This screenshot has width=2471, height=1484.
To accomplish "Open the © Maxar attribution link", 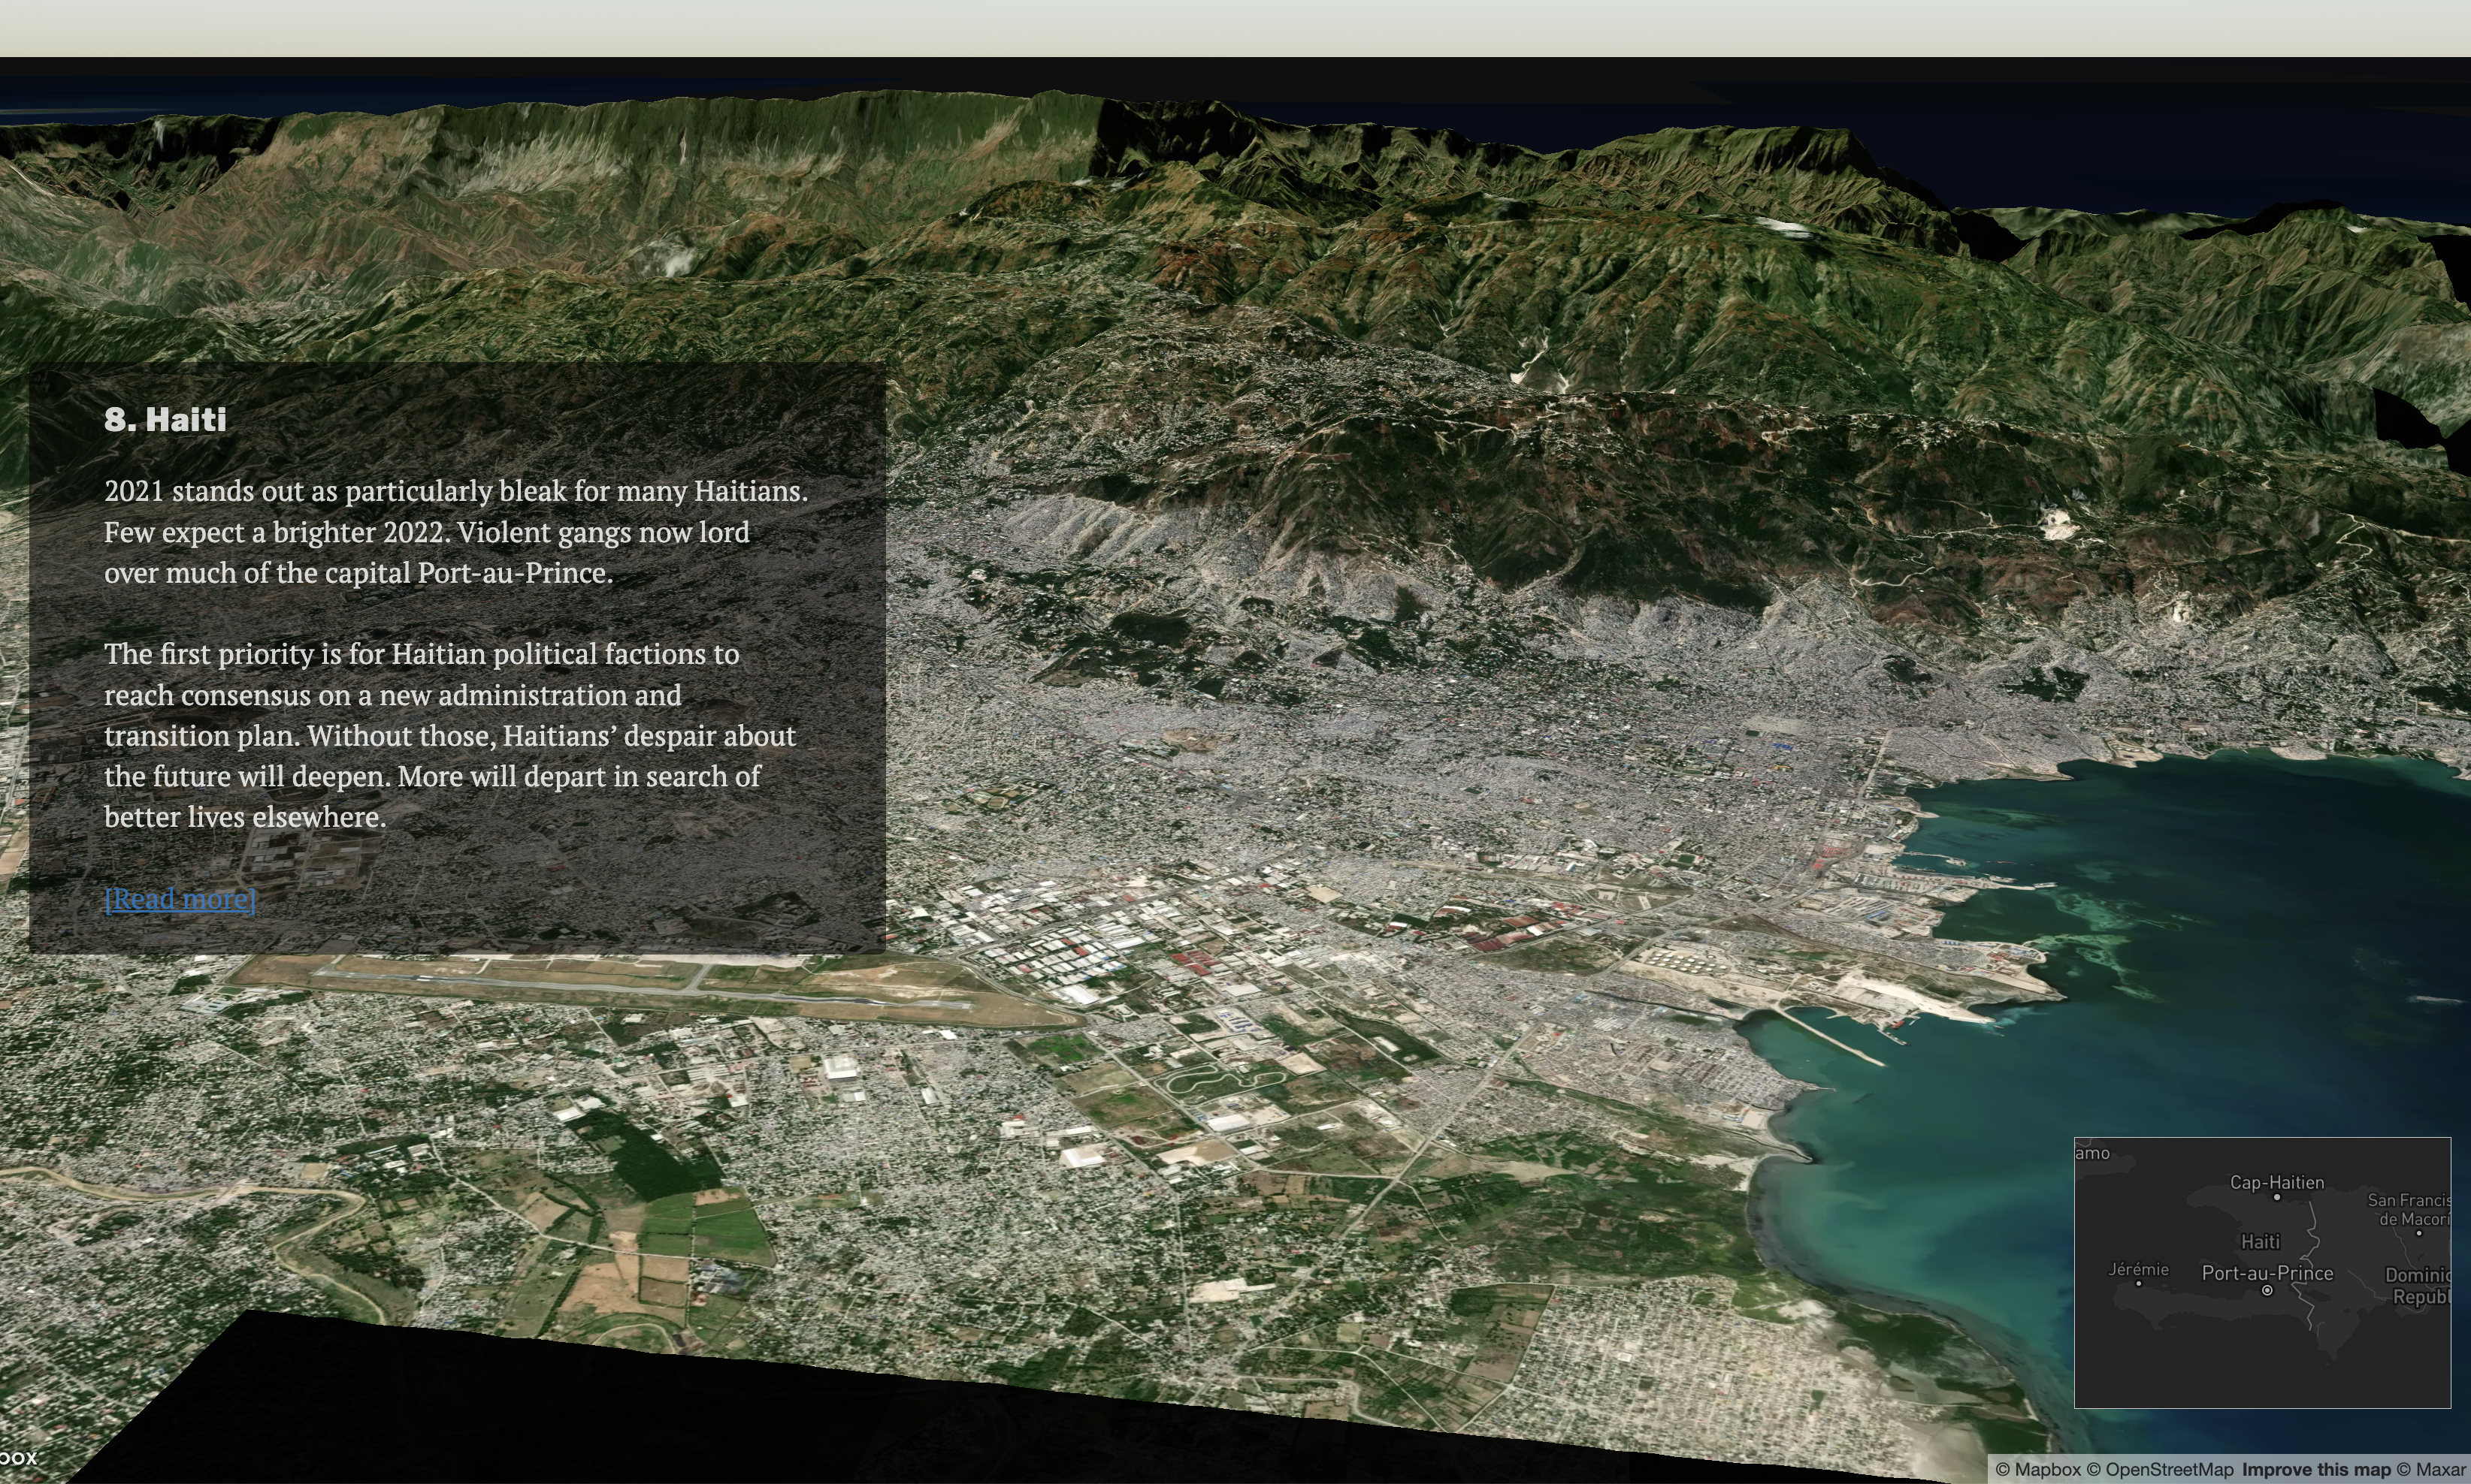I will (2431, 1470).
